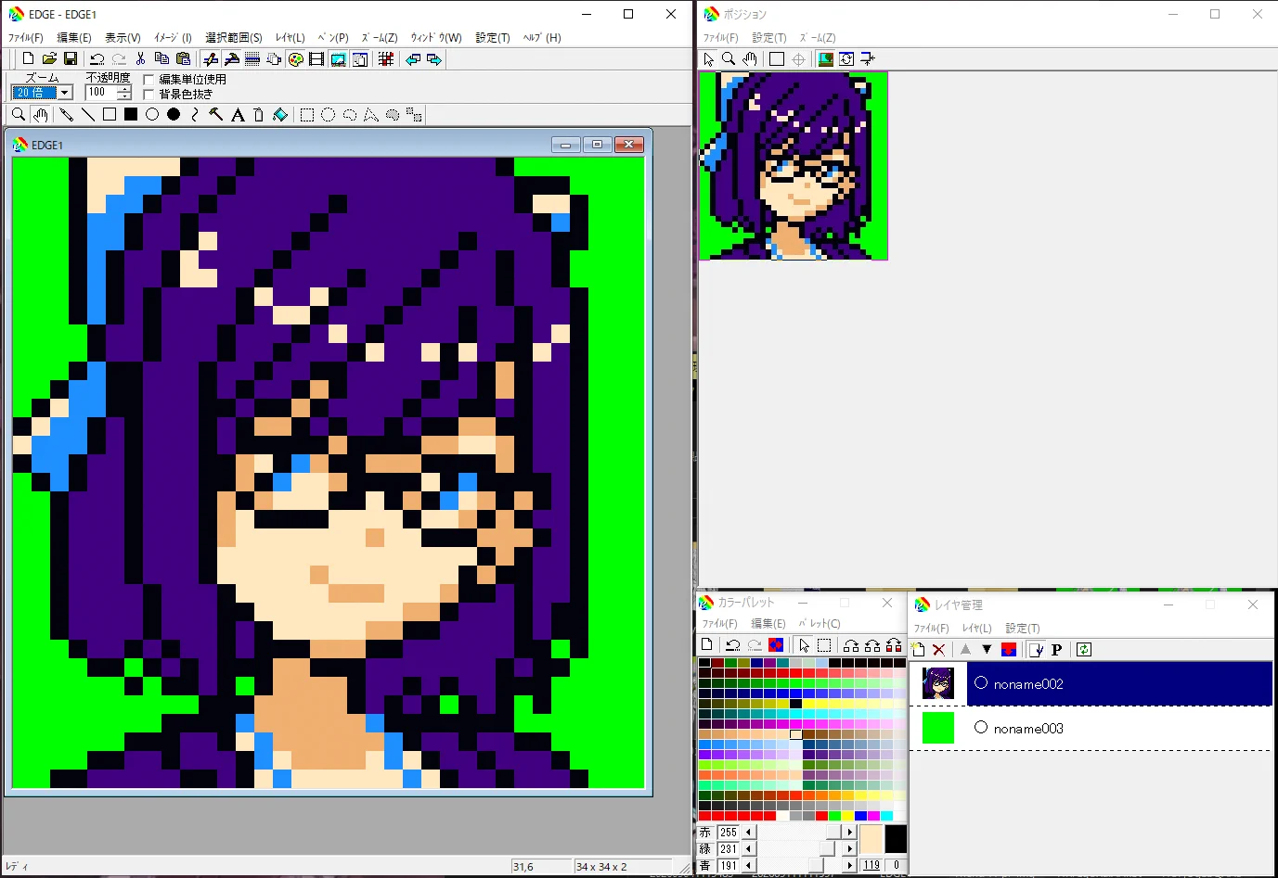Delete layer with the red X icon

938,650
